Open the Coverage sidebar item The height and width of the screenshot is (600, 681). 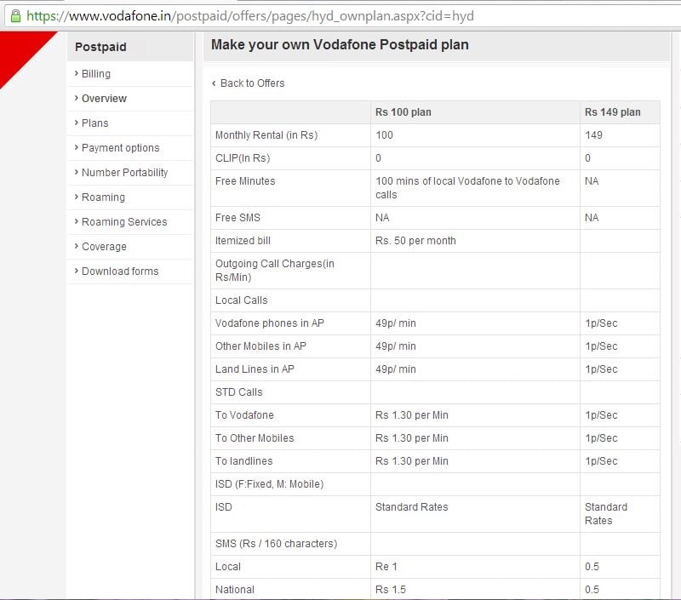[104, 247]
